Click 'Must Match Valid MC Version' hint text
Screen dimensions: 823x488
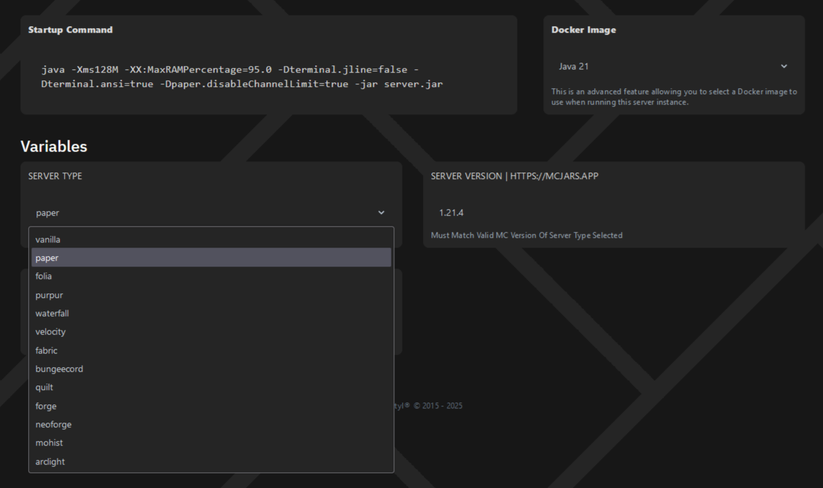526,235
